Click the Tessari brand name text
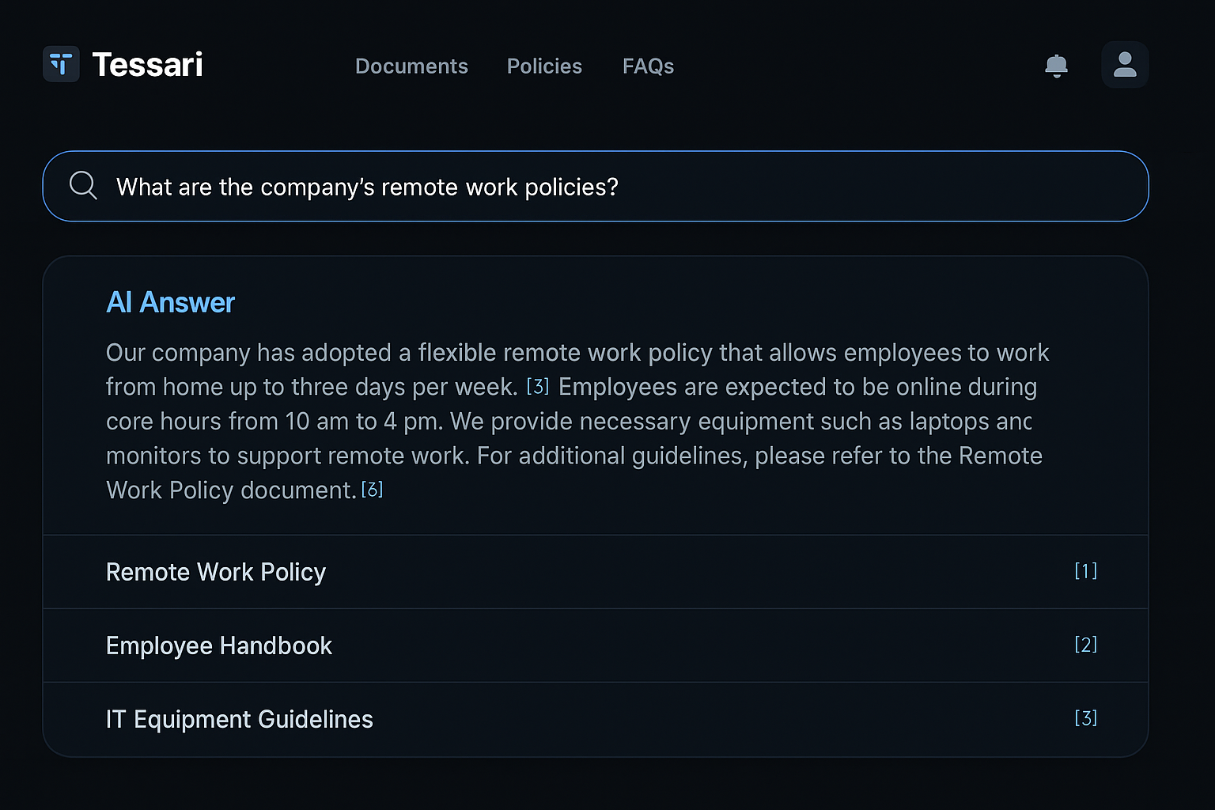Image resolution: width=1215 pixels, height=810 pixels. pyautogui.click(x=147, y=65)
